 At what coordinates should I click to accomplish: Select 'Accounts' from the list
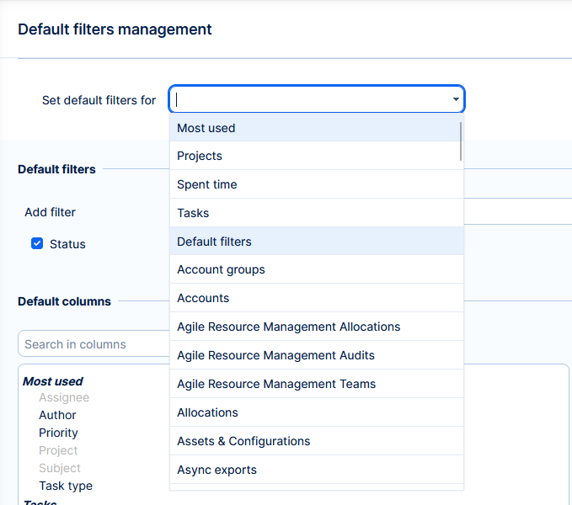coord(315,298)
